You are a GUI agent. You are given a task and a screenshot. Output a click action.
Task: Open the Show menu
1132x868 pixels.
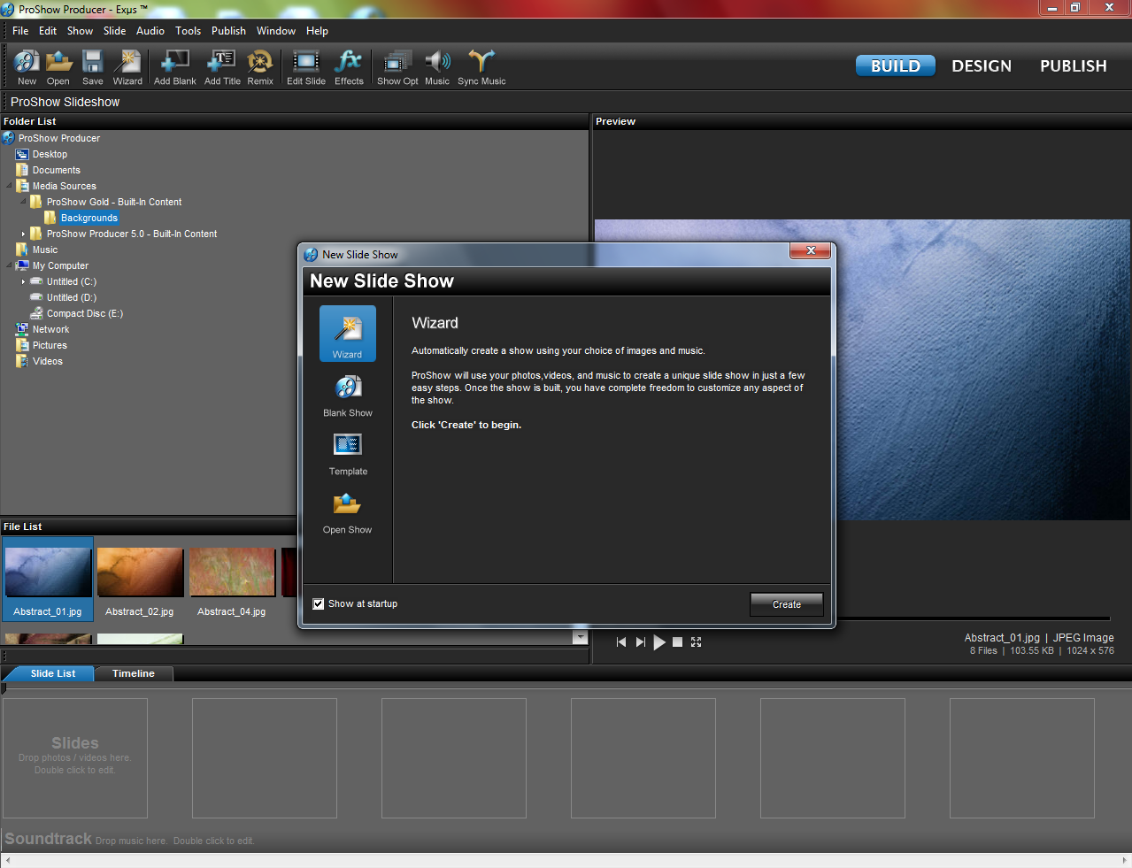coord(80,31)
